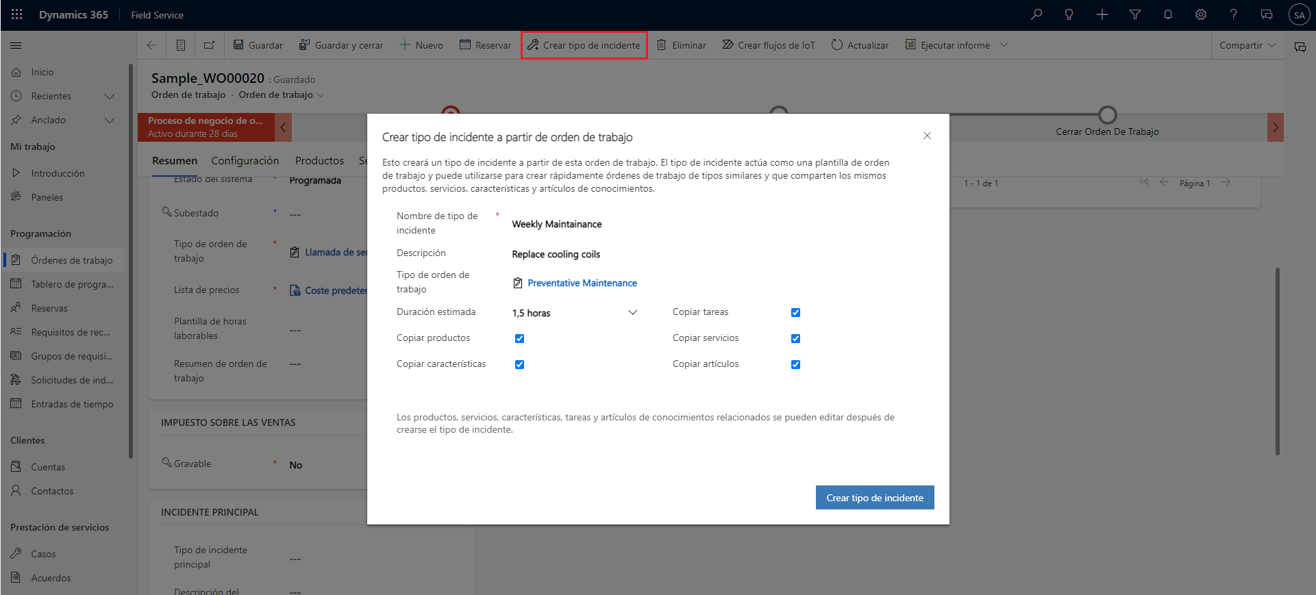Open the Orden de trabajo form selector
The height and width of the screenshot is (595, 1316).
click(281, 94)
